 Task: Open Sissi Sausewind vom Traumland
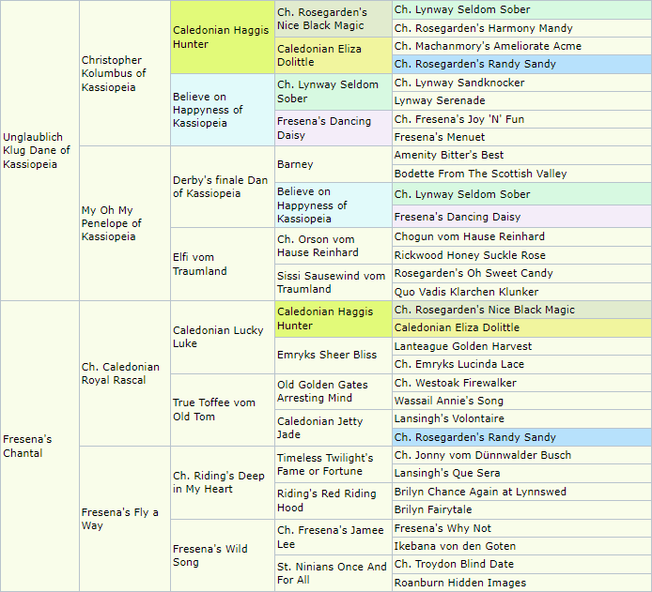tap(331, 282)
